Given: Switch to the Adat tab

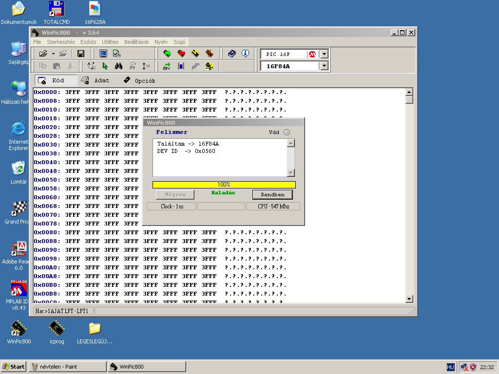Looking at the screenshot, I should 96,80.
